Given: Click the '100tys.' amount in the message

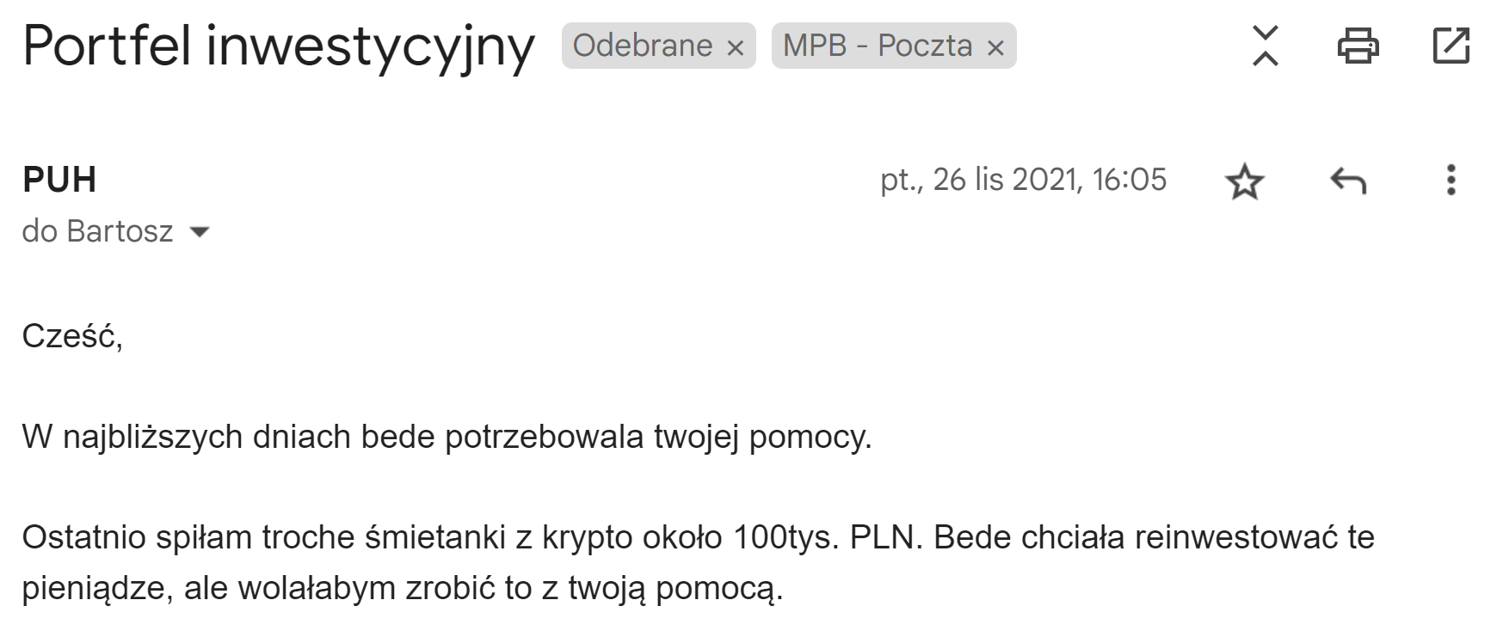Looking at the screenshot, I should click(786, 537).
